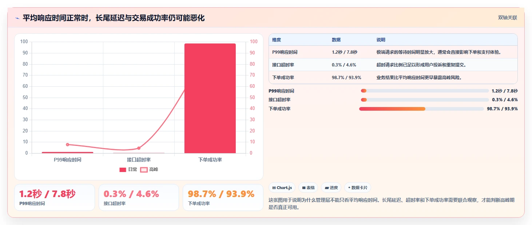Toggle the 高峰 legend entry
Viewport: 532px width, 225px height.
tap(149, 169)
